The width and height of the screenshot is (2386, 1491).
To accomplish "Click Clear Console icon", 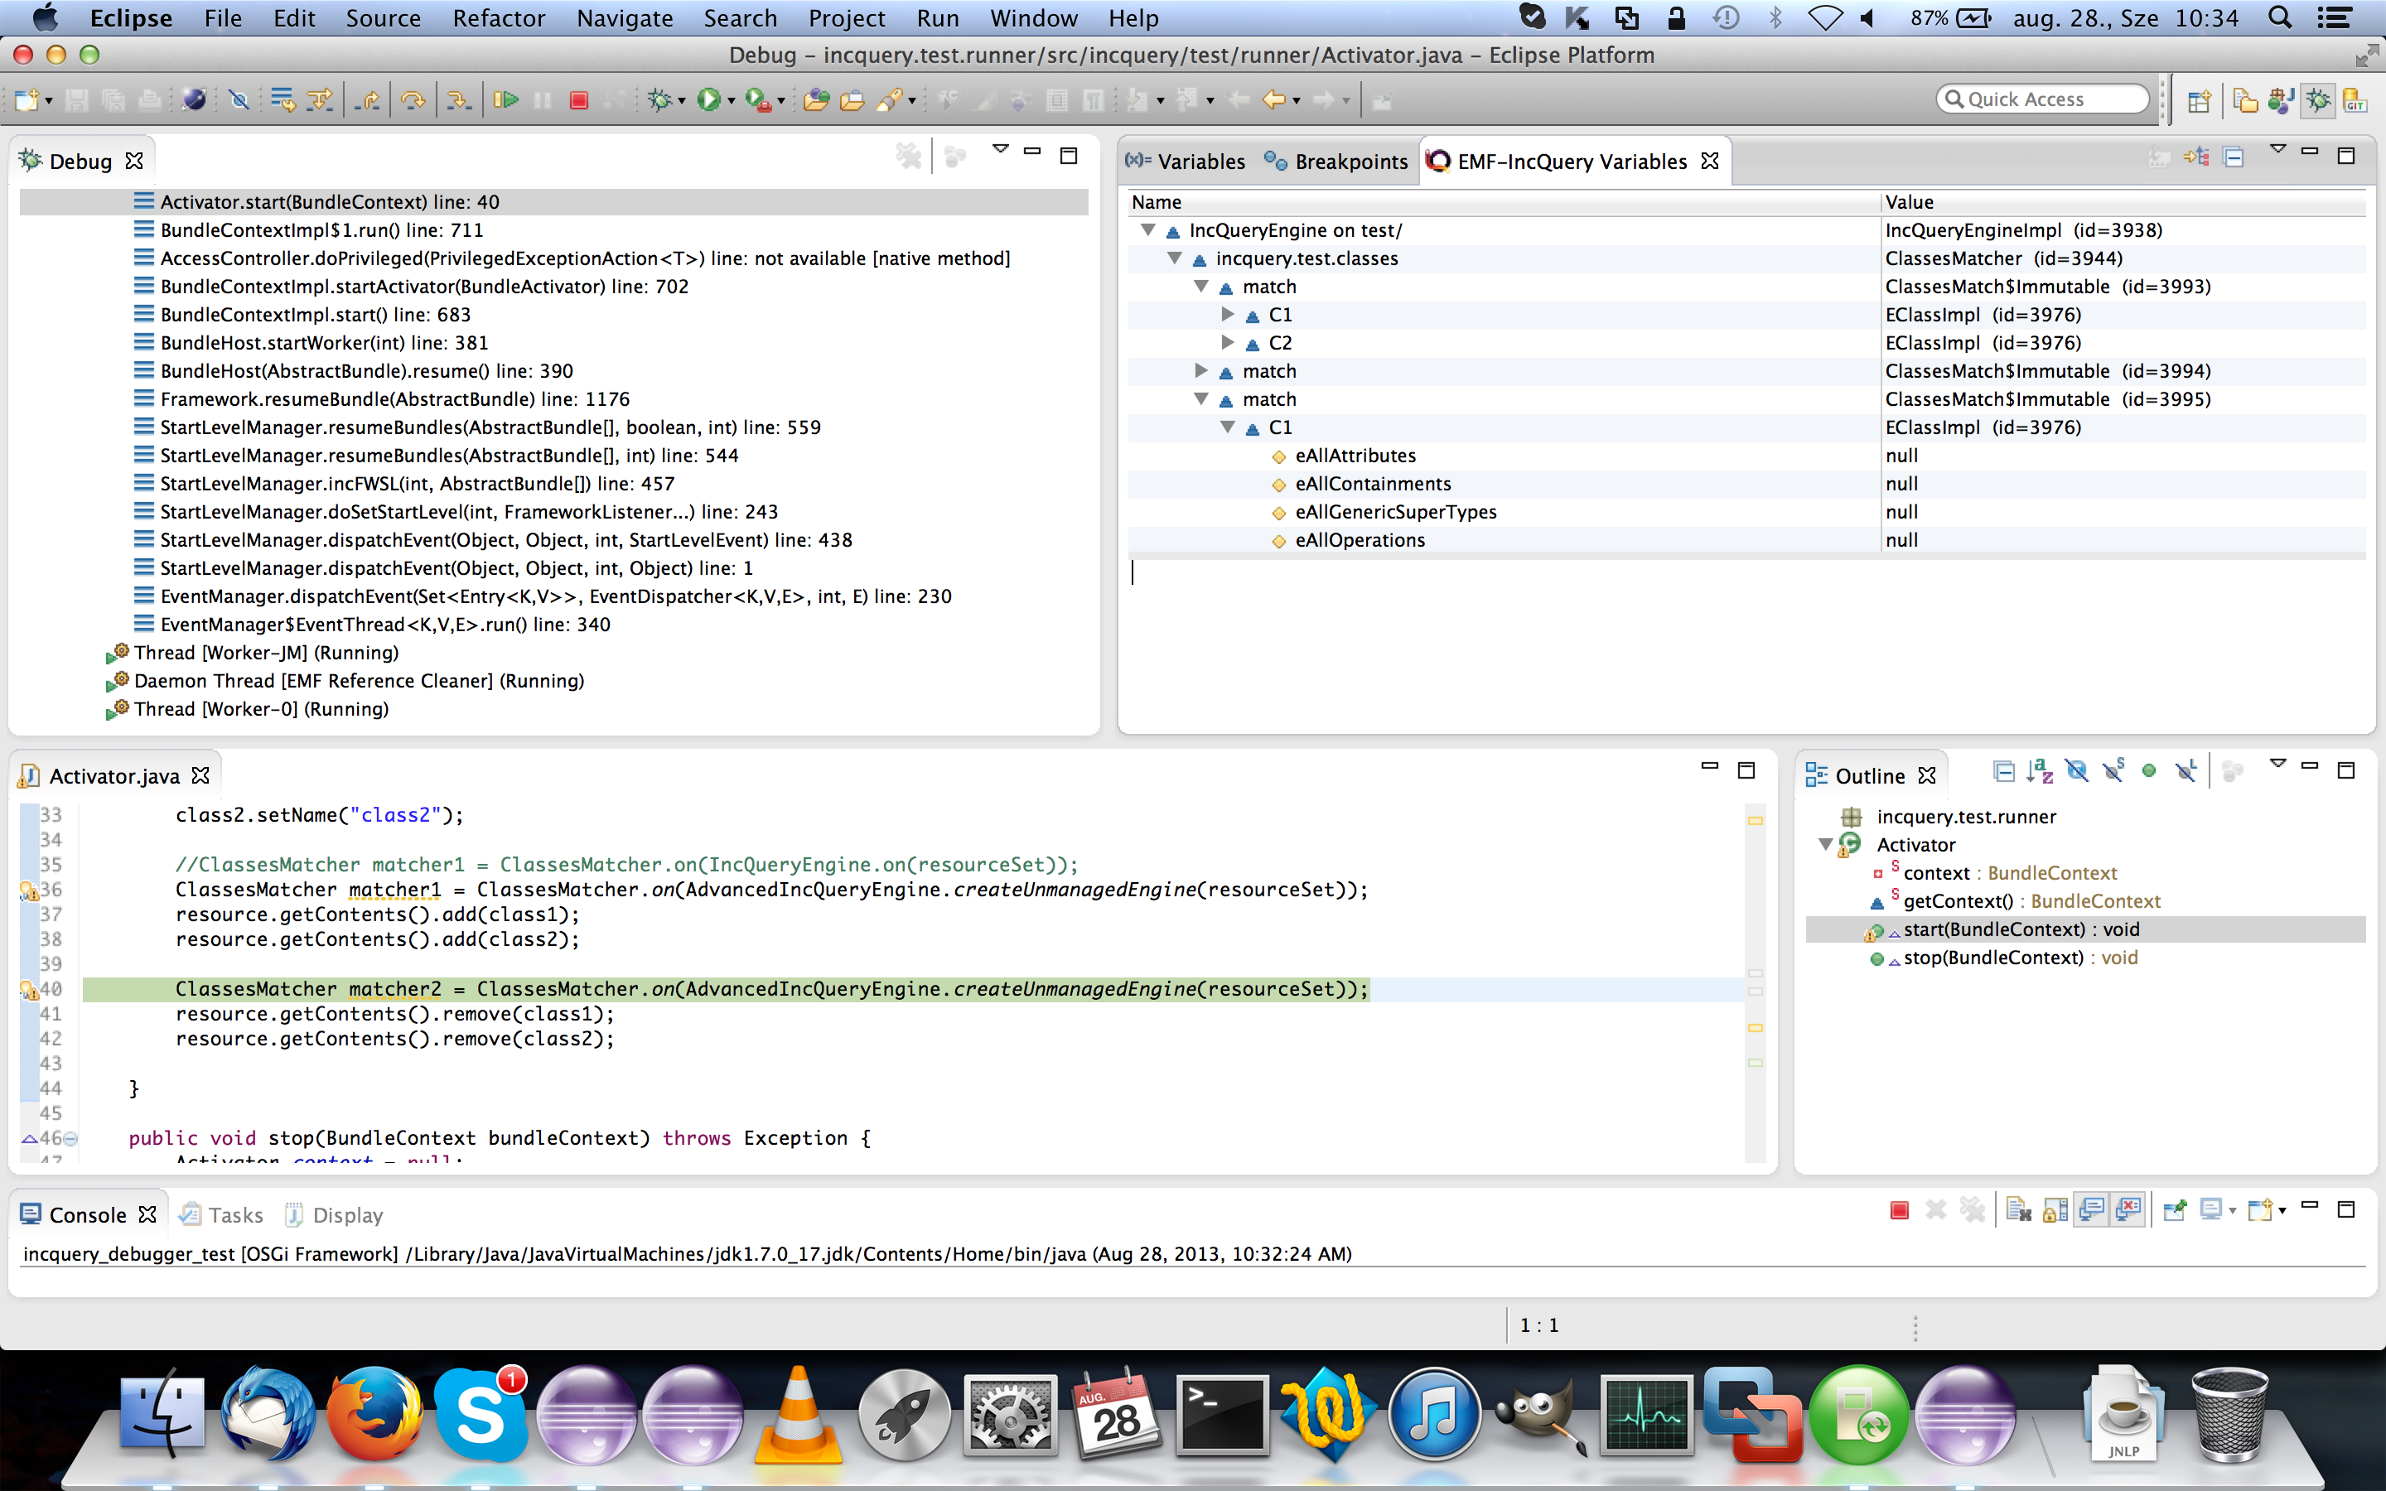I will [x=2018, y=1210].
